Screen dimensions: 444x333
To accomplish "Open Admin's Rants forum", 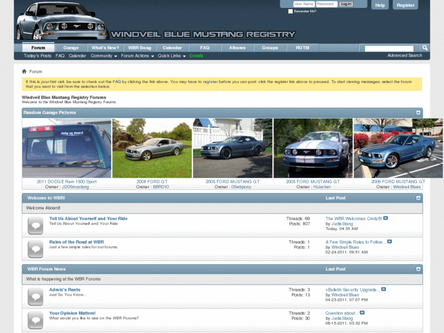I will (65, 290).
